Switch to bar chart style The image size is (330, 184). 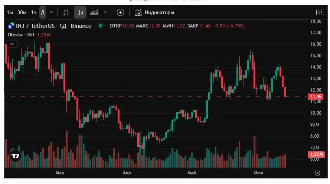click(x=66, y=12)
